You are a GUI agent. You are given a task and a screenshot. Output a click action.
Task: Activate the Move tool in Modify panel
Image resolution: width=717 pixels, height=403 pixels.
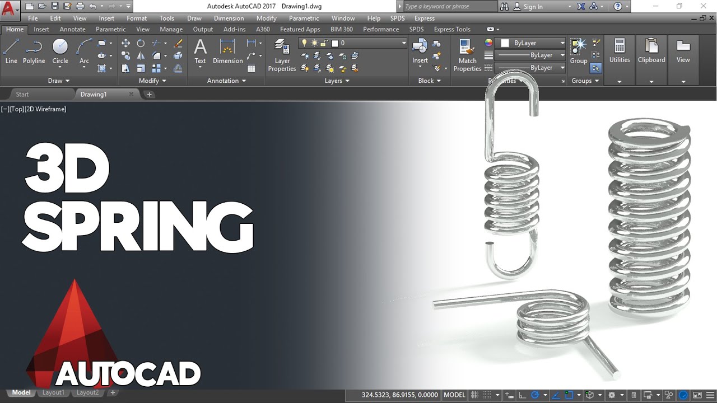(126, 43)
